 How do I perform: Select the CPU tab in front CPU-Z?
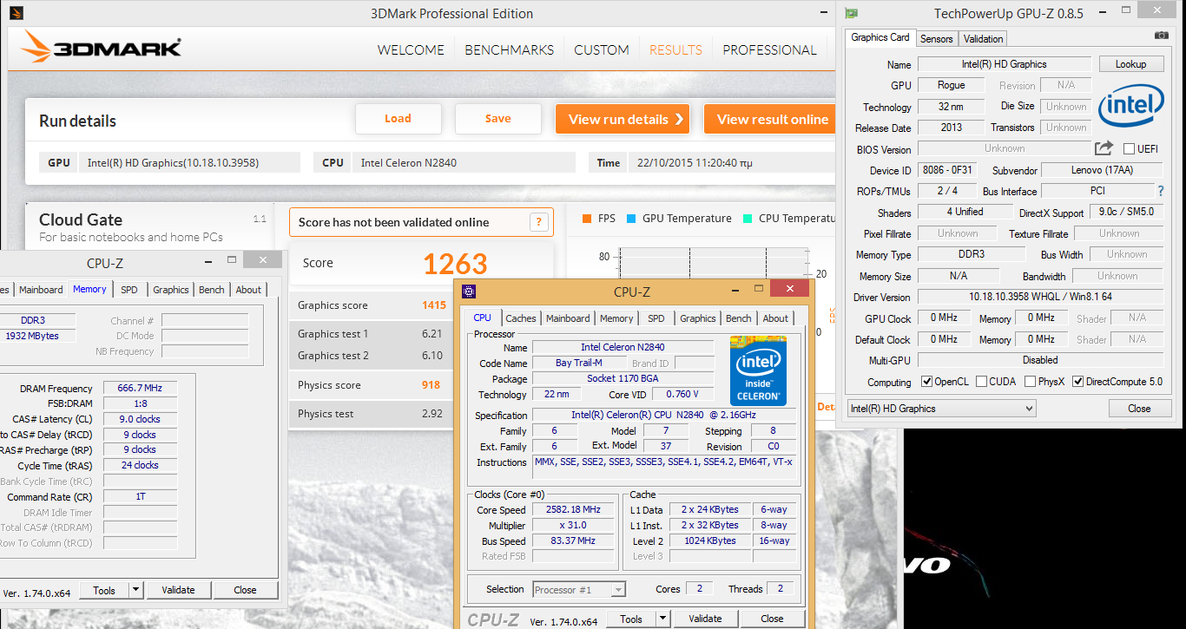(482, 318)
